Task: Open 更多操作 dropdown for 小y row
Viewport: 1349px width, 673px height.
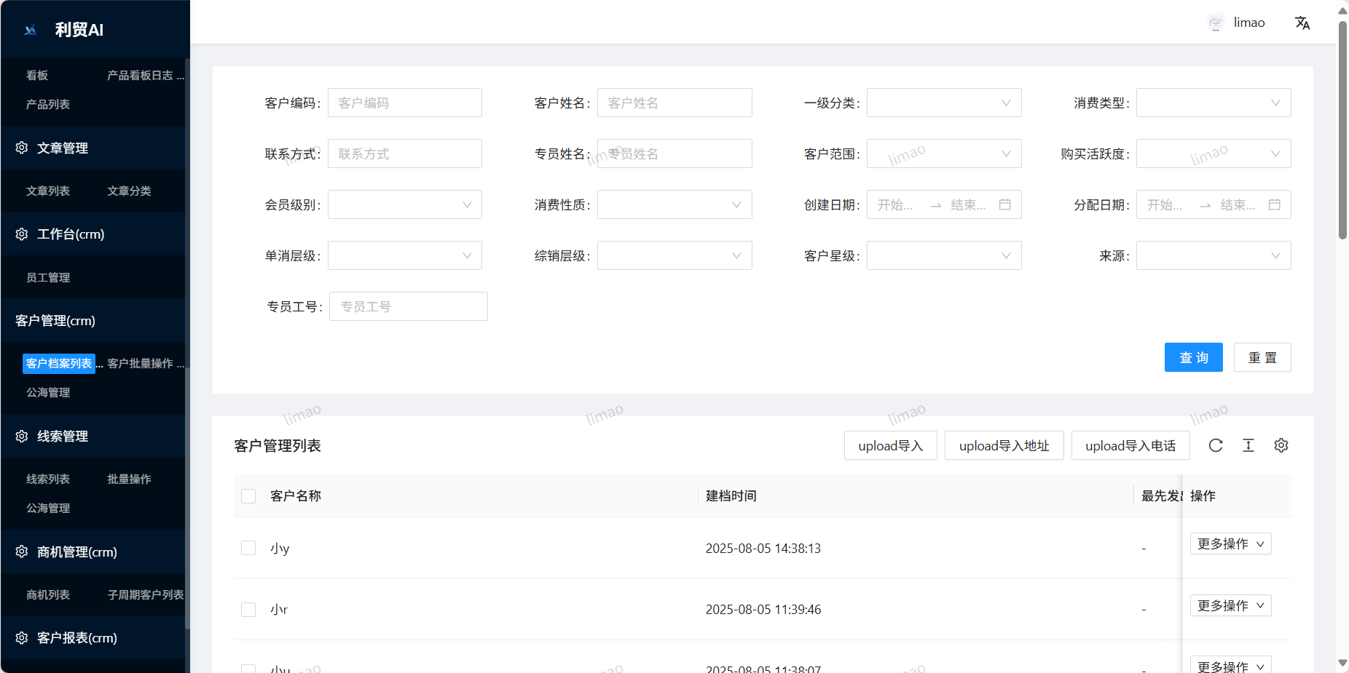Action: [x=1230, y=543]
